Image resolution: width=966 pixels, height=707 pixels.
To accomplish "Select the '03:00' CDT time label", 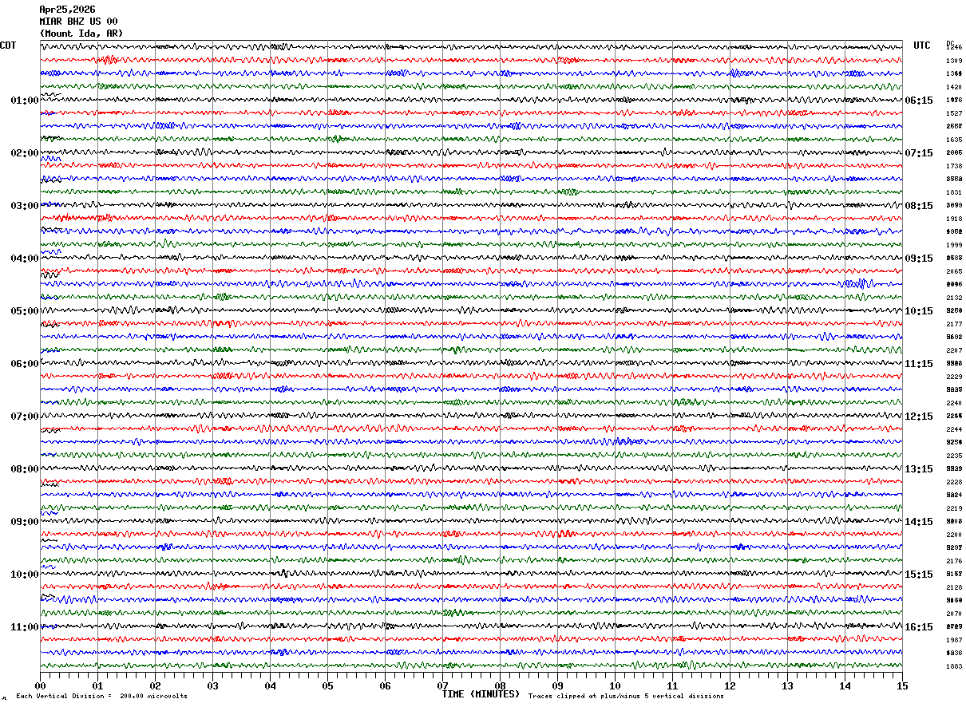I will click(x=24, y=206).
